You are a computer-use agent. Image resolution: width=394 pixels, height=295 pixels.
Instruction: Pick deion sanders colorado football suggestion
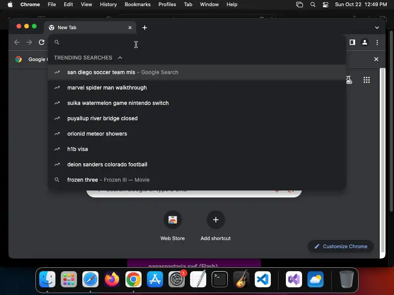(x=197, y=164)
